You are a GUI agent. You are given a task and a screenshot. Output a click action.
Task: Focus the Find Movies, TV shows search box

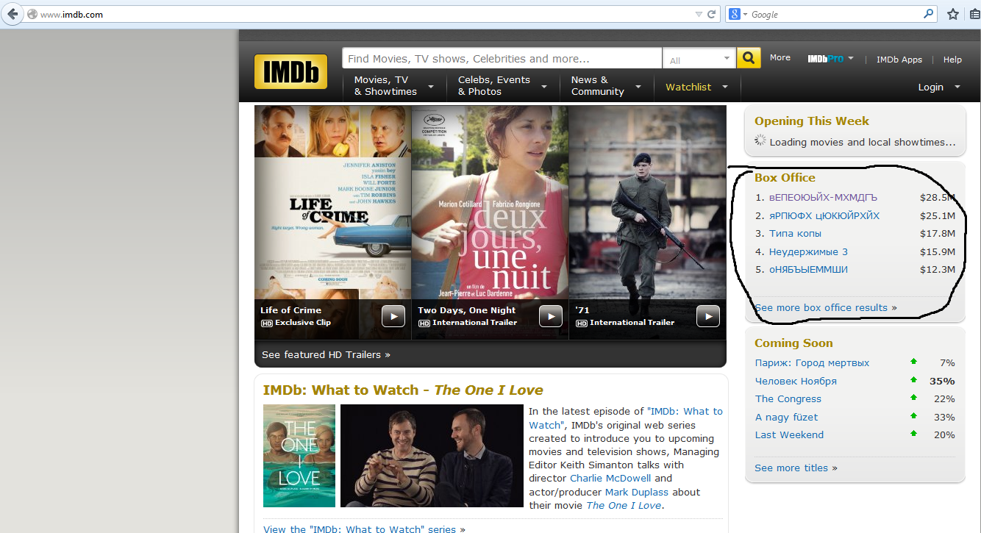[x=502, y=59]
